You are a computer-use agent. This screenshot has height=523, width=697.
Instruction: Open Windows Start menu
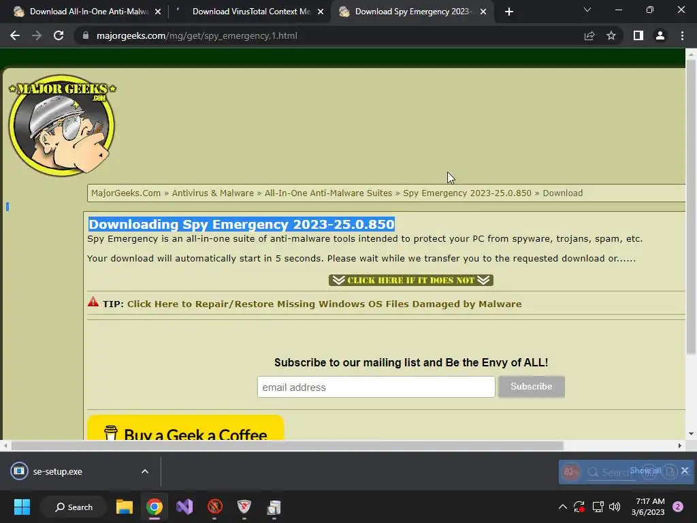tap(22, 507)
